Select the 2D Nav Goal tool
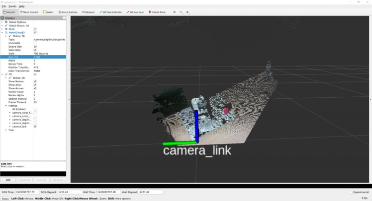Viewport: 372px width, 201px height. [136, 12]
